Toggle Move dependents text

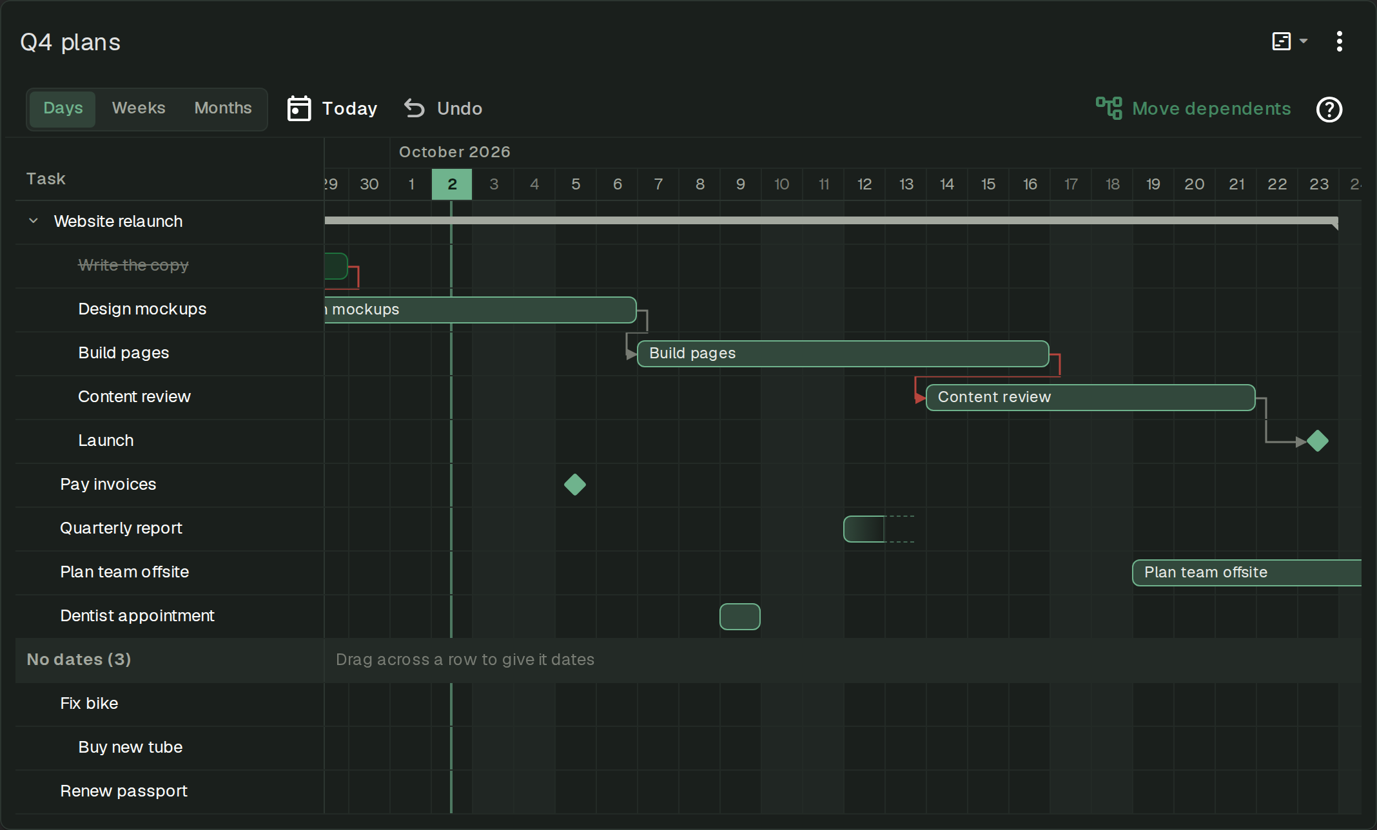coord(1211,108)
